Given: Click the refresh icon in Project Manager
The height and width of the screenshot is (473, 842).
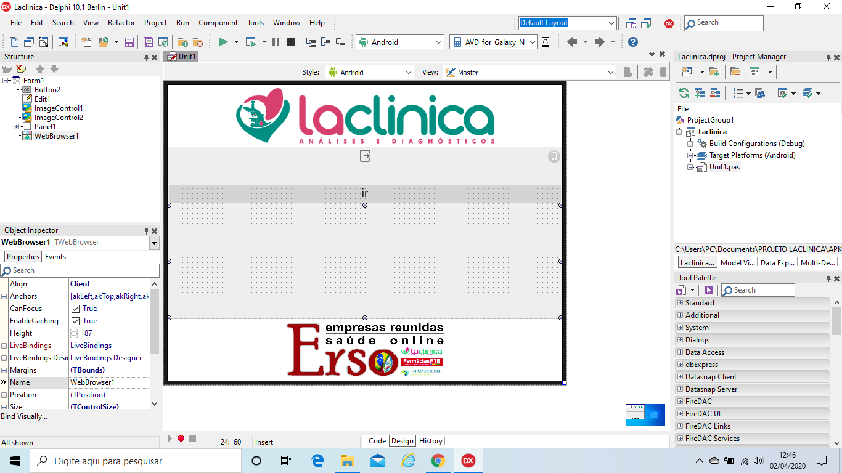Looking at the screenshot, I should [684, 93].
